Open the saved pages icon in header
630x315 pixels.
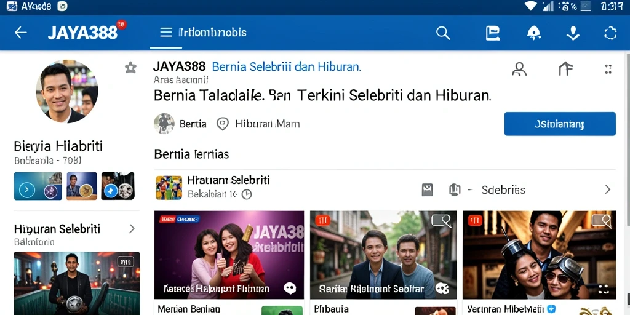point(493,33)
